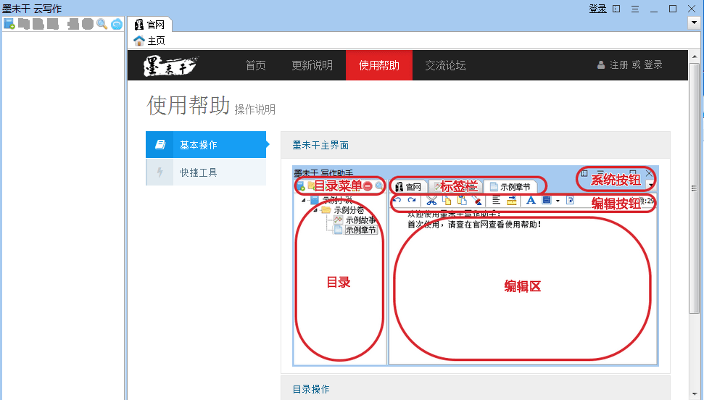Toggle the sidebar layout icon in title bar
704x400 pixels.
pos(616,9)
